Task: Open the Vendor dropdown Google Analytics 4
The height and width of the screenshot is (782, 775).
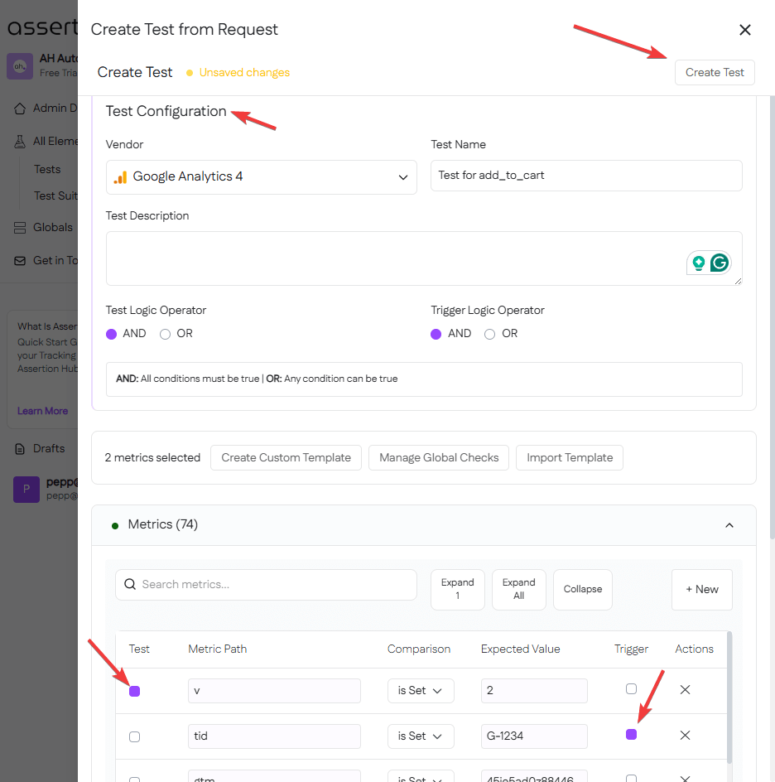Action: pyautogui.click(x=261, y=176)
